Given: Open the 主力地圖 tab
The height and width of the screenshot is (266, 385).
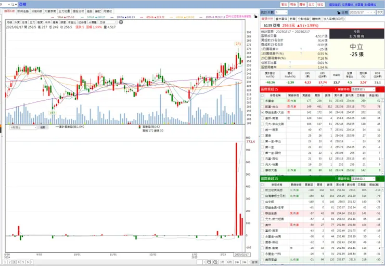Looking at the screenshot, I should pyautogui.click(x=65, y=11).
